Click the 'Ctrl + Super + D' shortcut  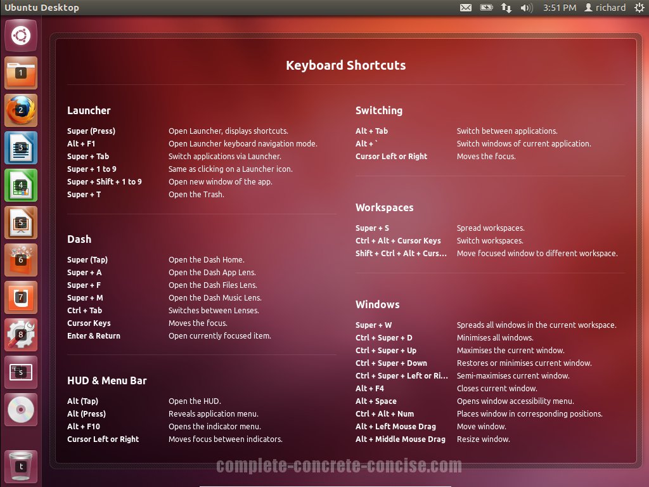pos(383,338)
